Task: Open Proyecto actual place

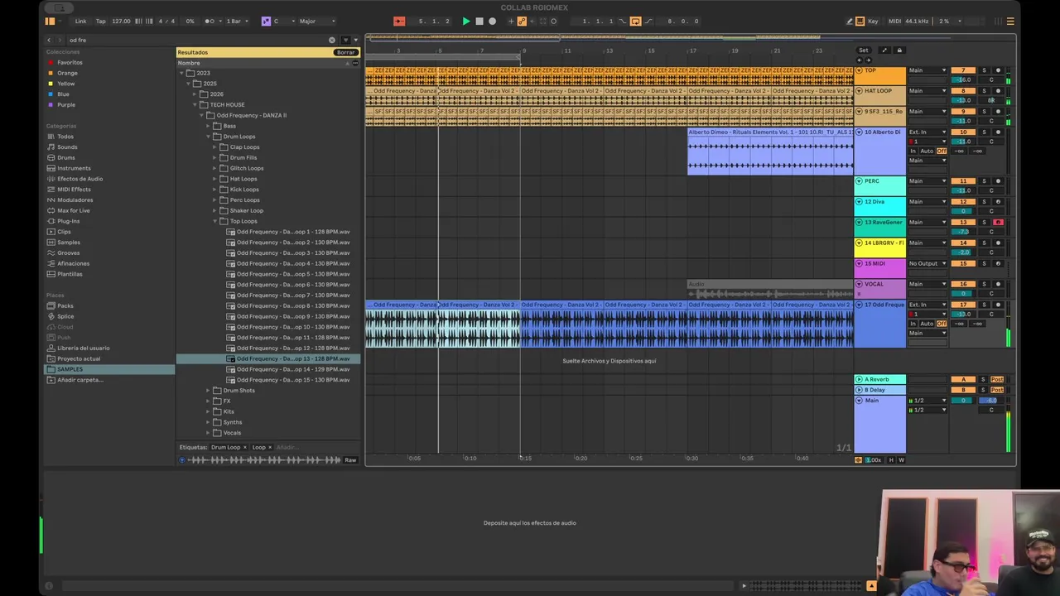Action: click(78, 359)
